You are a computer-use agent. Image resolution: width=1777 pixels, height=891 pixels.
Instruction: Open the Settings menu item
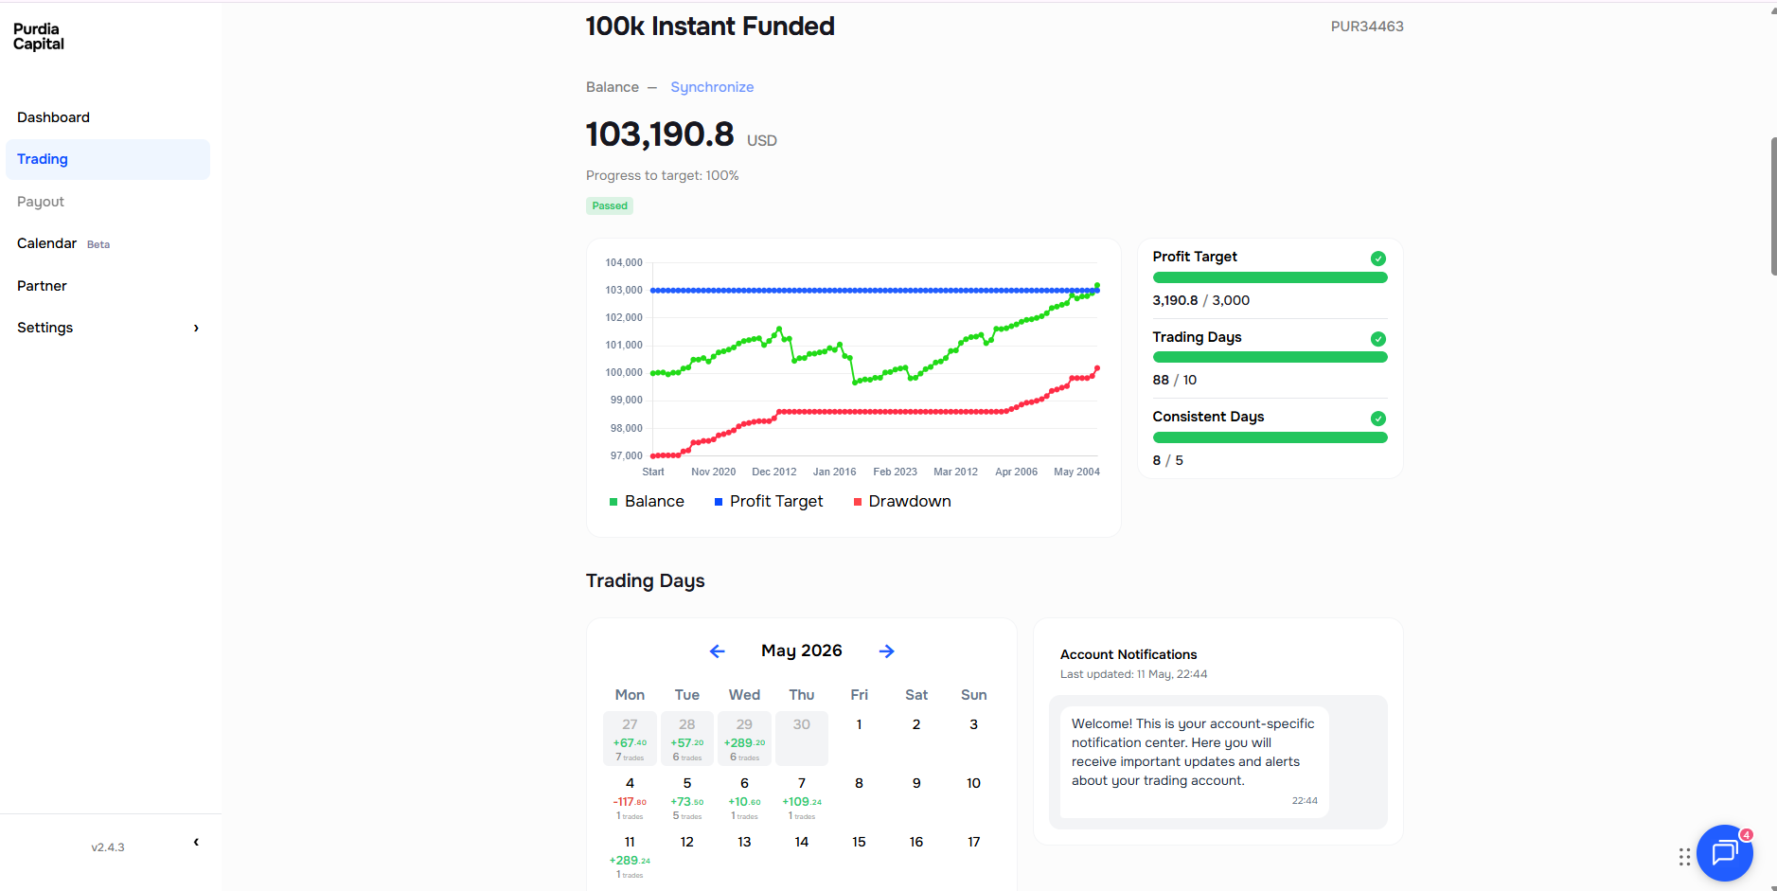108,328
